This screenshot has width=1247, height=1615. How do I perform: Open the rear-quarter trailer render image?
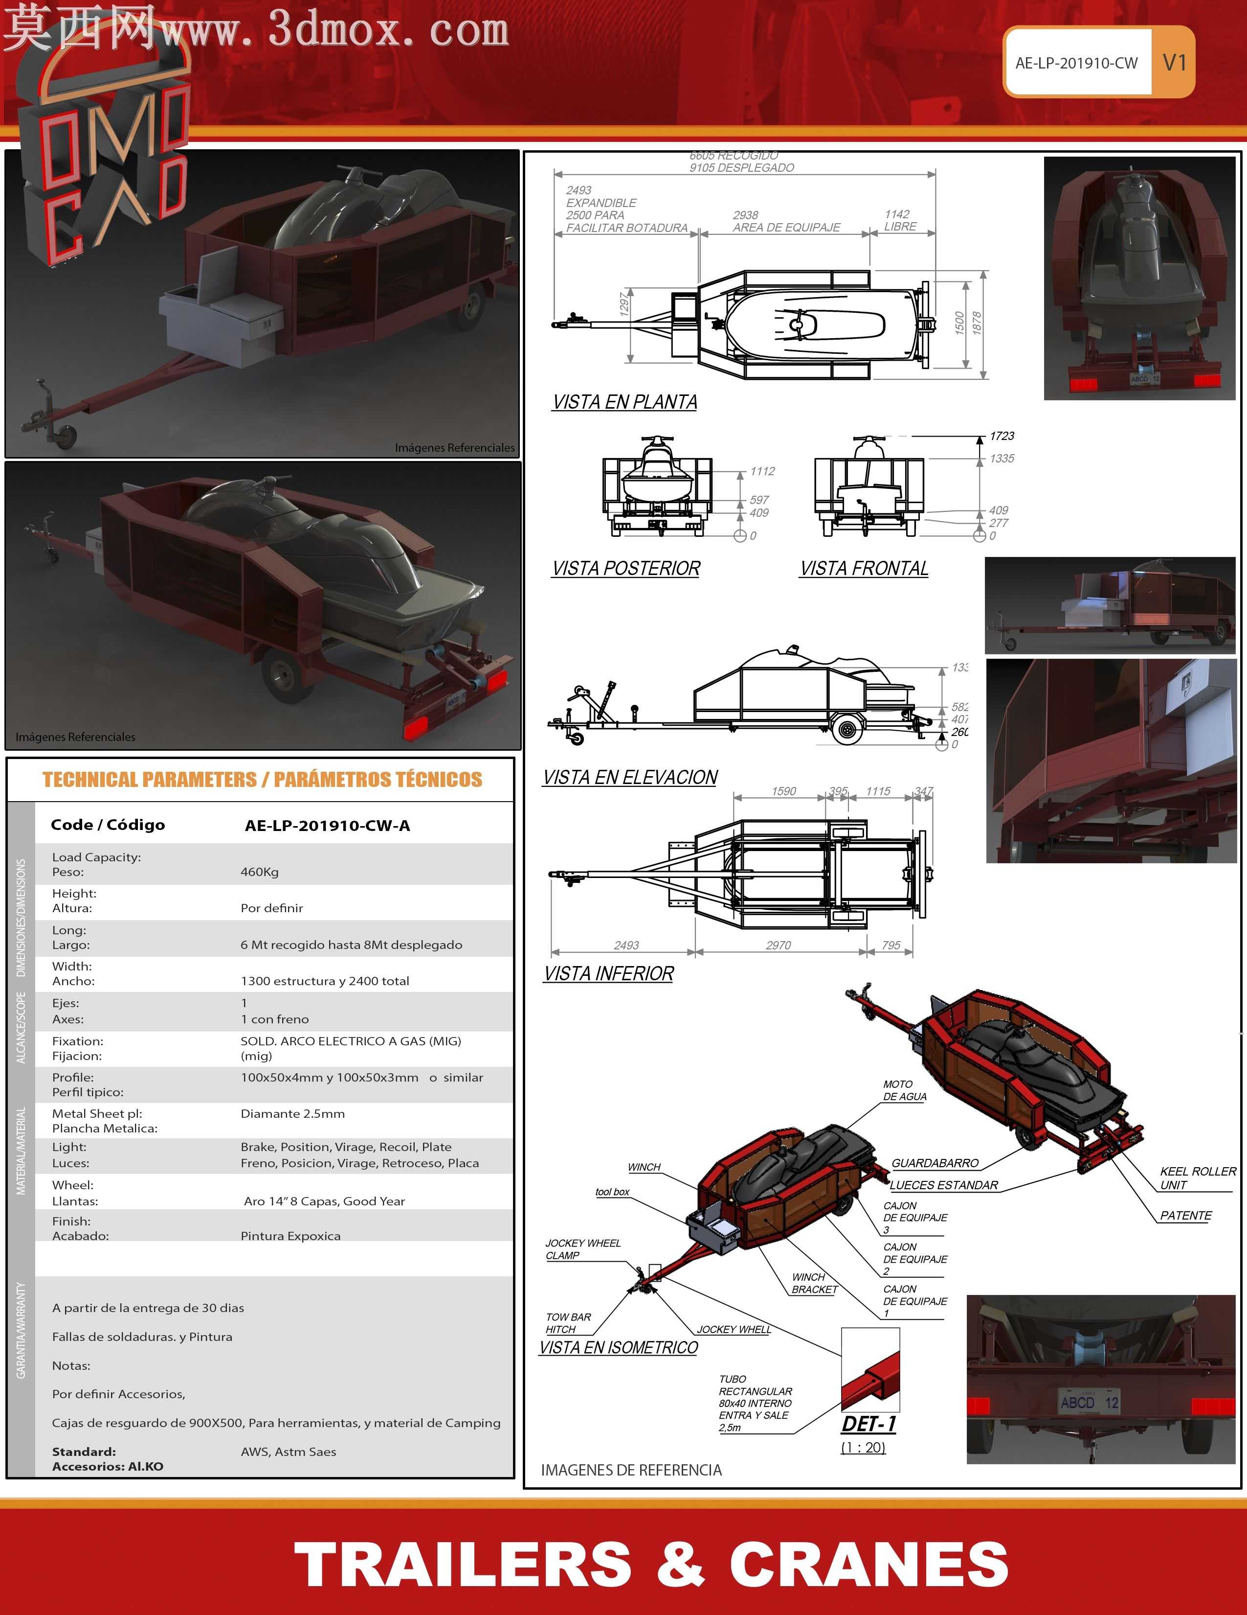pos(263,606)
